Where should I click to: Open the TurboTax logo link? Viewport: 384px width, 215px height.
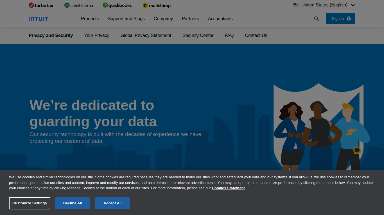[41, 5]
